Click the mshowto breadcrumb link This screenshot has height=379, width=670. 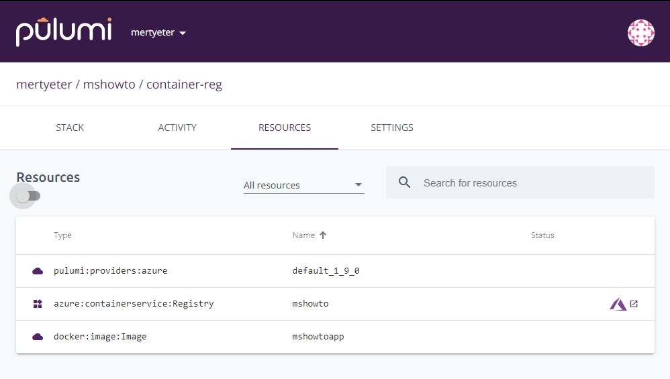(109, 85)
